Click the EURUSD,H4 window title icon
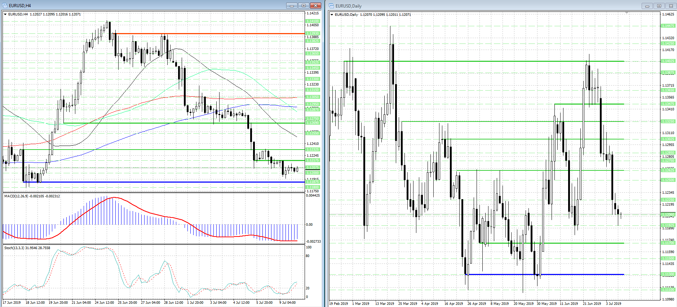The height and width of the screenshot is (307, 677). tap(5, 5)
